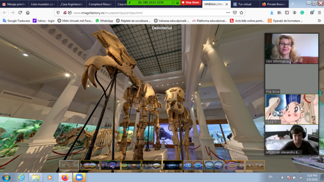
Task: Open the Firefox downloads arrow icon
Action: [x=272, y=13]
